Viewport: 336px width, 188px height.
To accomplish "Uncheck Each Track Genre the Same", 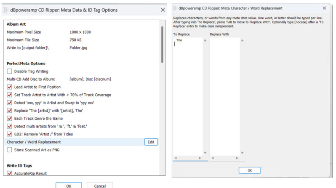I will point(10,119).
